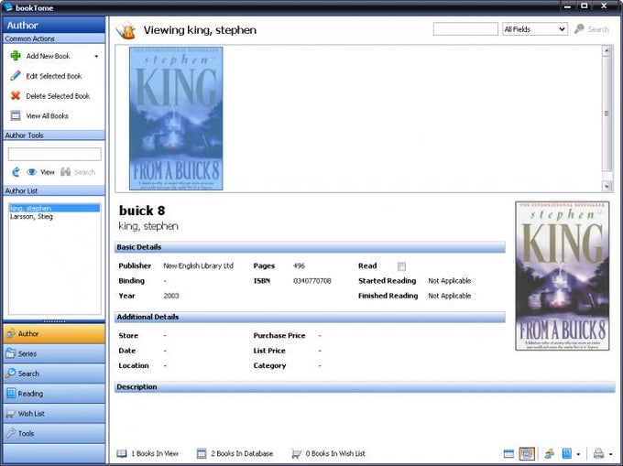Click the ISBN value 0340770708
This screenshot has width=623, height=466.
[311, 281]
